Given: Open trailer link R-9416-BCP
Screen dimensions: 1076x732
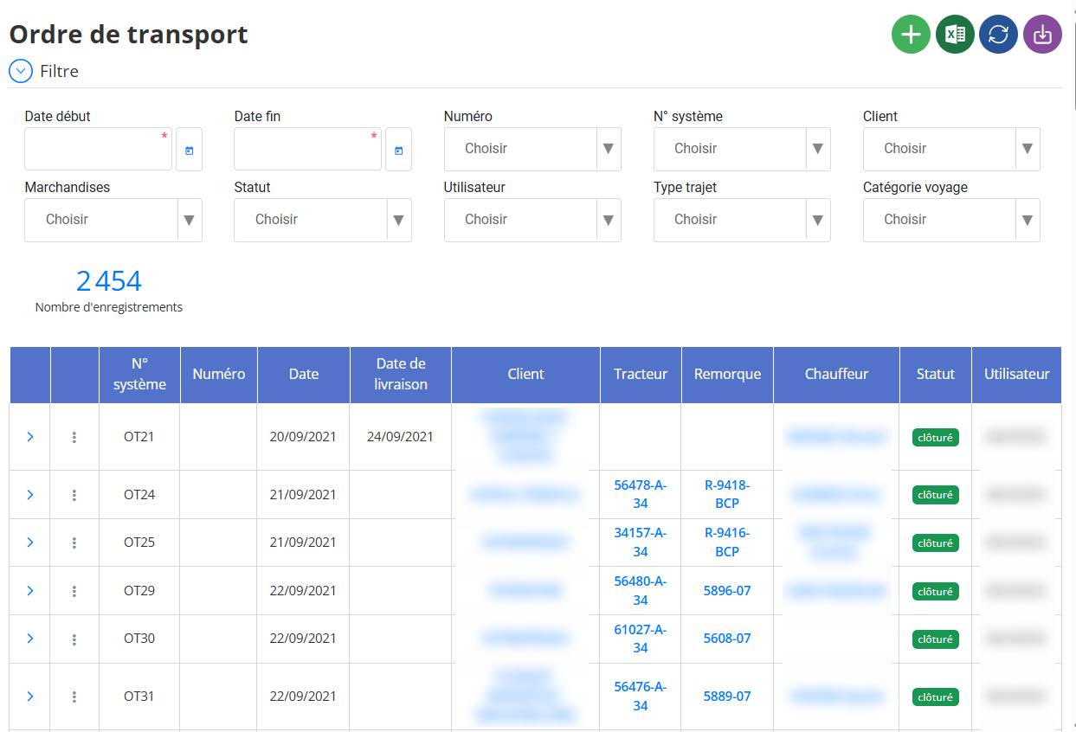Looking at the screenshot, I should 727,543.
